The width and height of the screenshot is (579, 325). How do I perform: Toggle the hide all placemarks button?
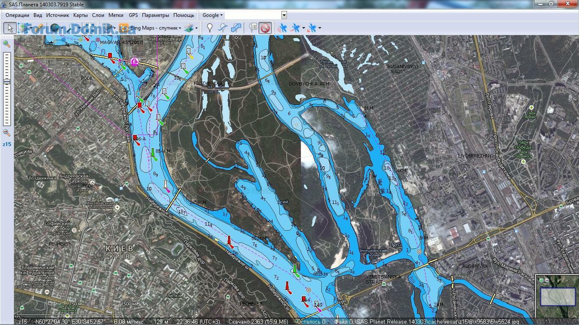point(265,28)
